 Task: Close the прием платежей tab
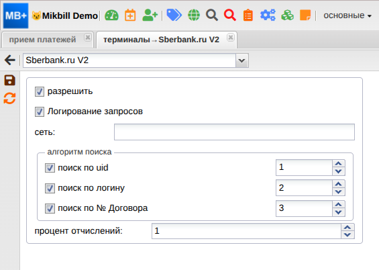(x=88, y=38)
